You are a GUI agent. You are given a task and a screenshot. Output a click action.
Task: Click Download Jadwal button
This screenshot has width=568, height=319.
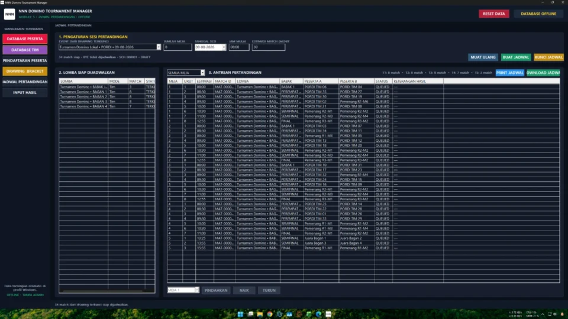(543, 73)
